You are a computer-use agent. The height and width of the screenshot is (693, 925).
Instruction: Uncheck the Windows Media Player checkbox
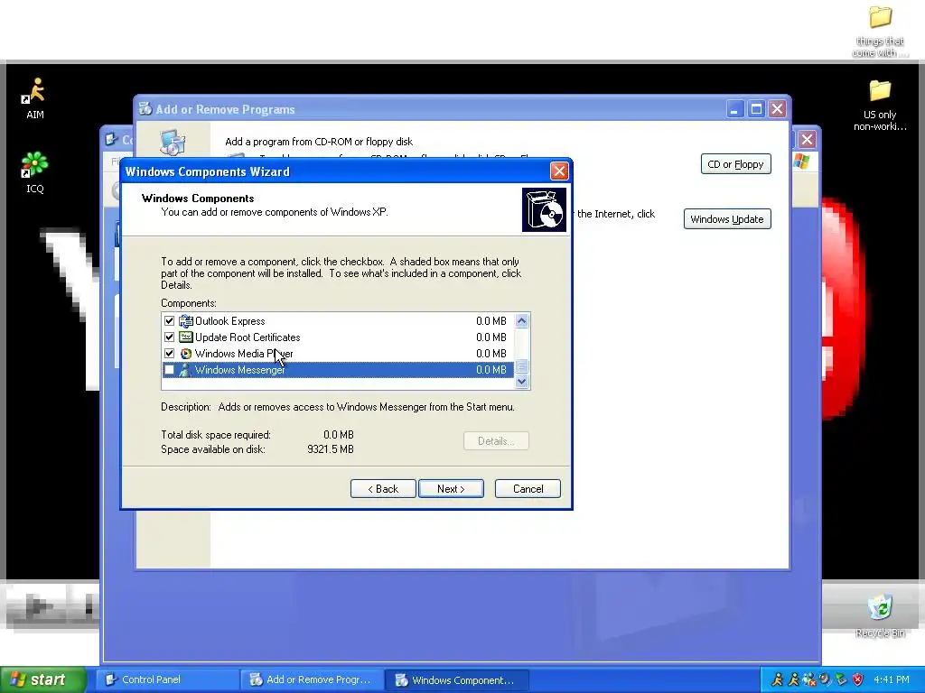[x=169, y=354]
